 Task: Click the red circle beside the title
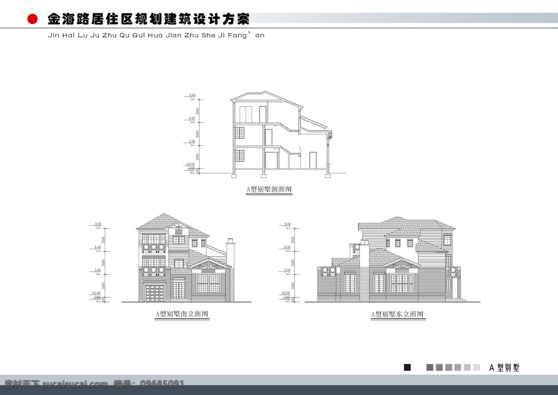tap(33, 19)
